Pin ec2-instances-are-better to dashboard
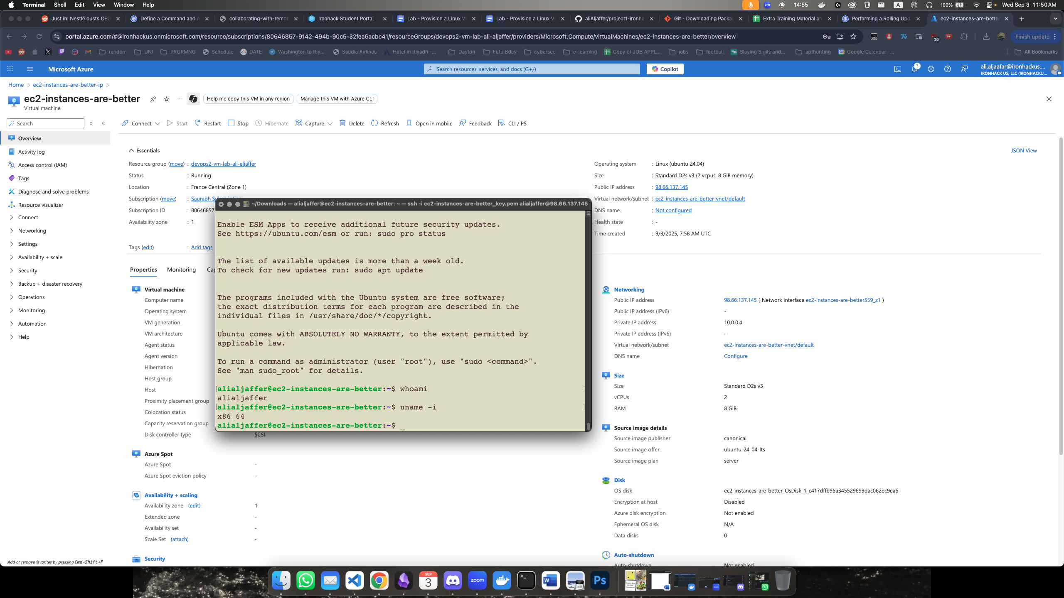This screenshot has height=598, width=1064. coord(153,99)
